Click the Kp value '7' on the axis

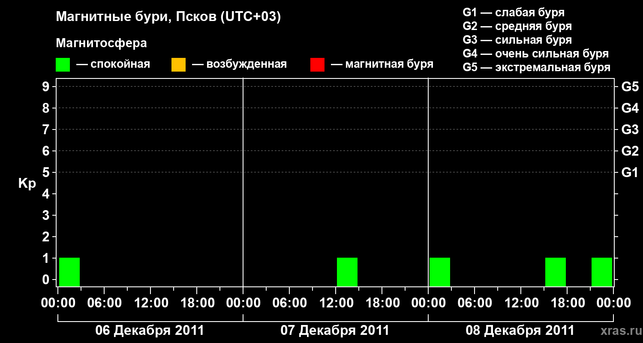(x=46, y=129)
